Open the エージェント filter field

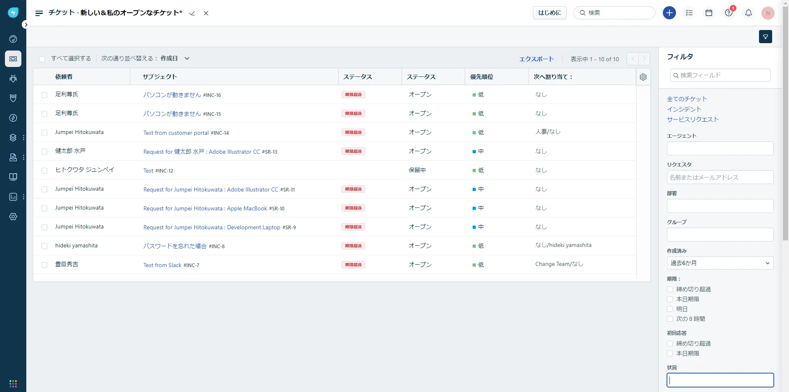pos(720,148)
